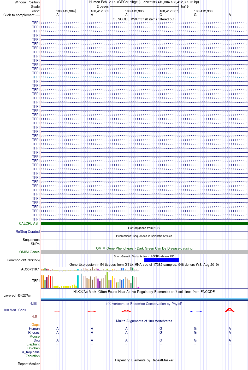The width and height of the screenshot is (248, 370).
Task: Open '100 vertebrates Basewise Conservation by PhyloP' title
Action: pos(144,304)
